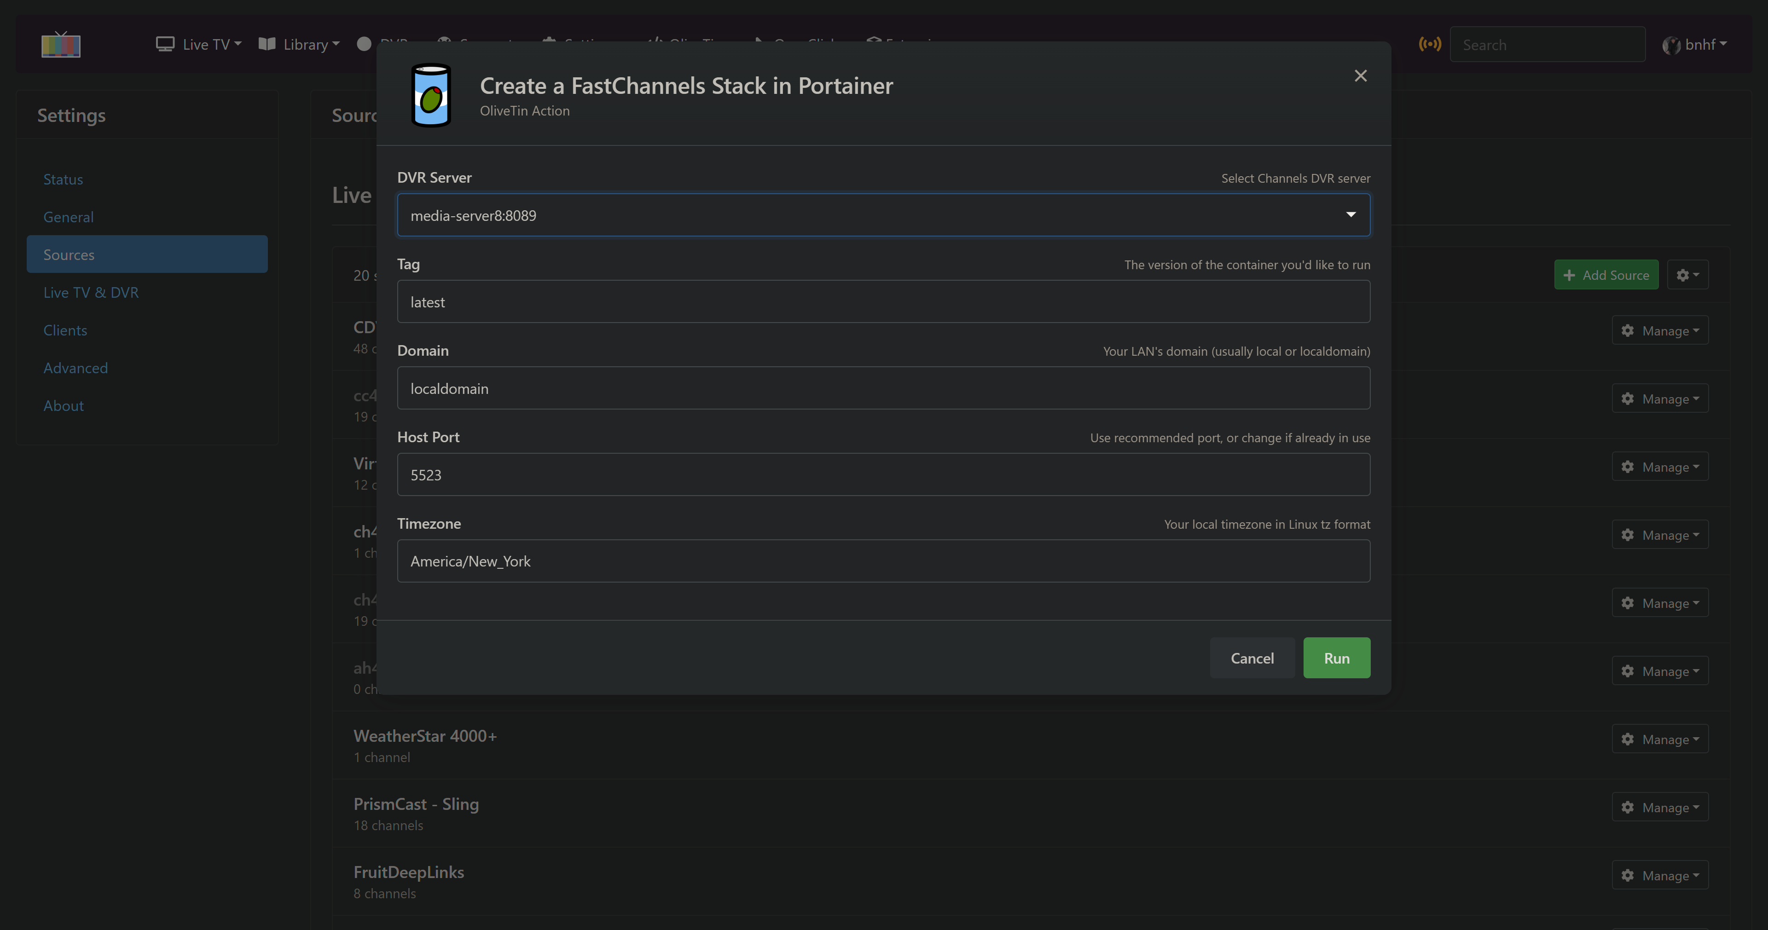Click the Cancel button

click(x=1252, y=658)
